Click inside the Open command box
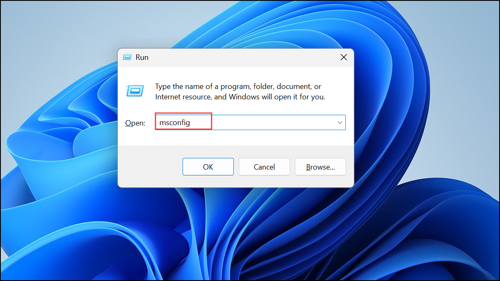The width and height of the screenshot is (500, 281). [x=250, y=122]
